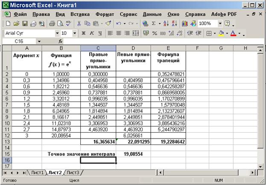Screen dimensions: 266x185
Task: Click the Help question mark icon
Action: click(227, 23)
